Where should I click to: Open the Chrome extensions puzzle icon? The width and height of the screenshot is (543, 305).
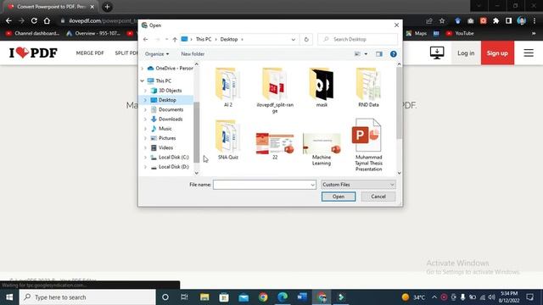495,20
